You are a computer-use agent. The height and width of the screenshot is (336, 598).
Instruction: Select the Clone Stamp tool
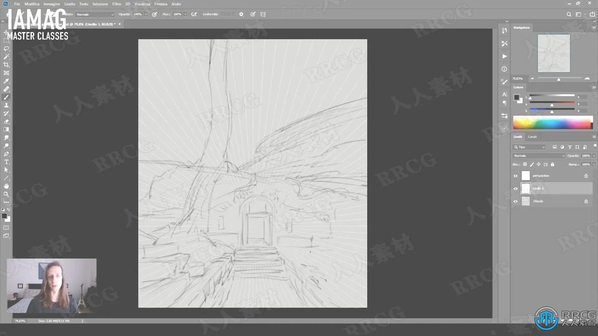[6, 105]
